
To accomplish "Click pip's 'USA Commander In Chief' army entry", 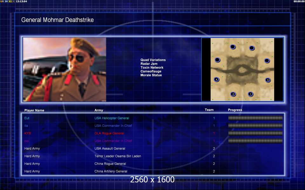I will pos(113,141).
